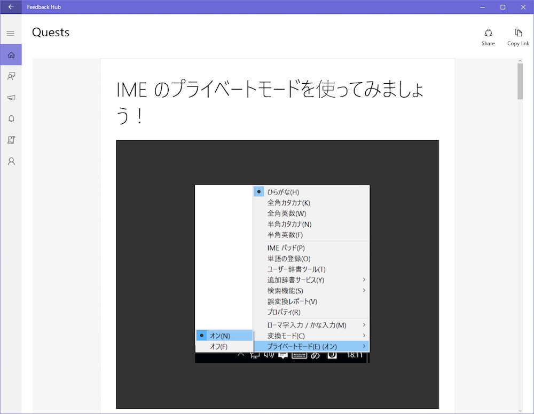
Task: Click '半角英数(F)' in the pictured menu
Action: pos(285,235)
